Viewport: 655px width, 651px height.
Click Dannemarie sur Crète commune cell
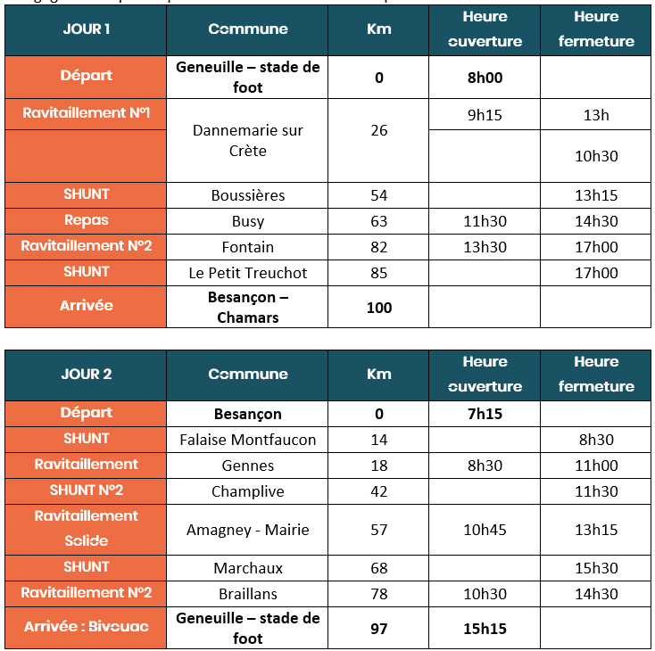247,140
